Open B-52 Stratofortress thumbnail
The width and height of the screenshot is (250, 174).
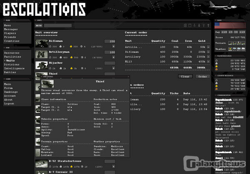[41, 164]
